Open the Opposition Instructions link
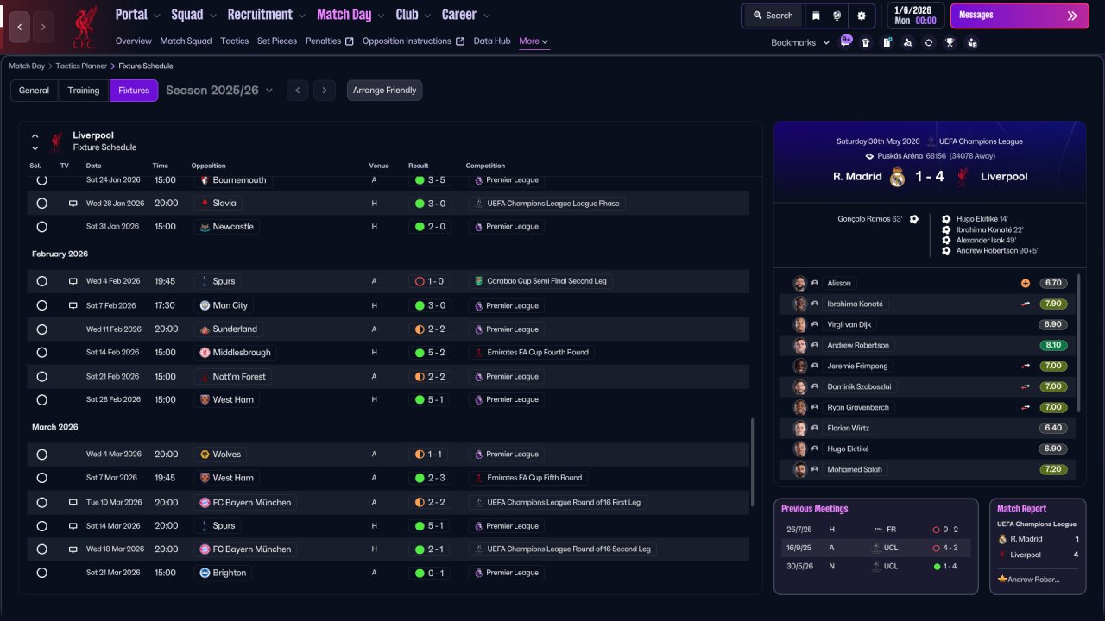The image size is (1105, 621). pos(414,41)
